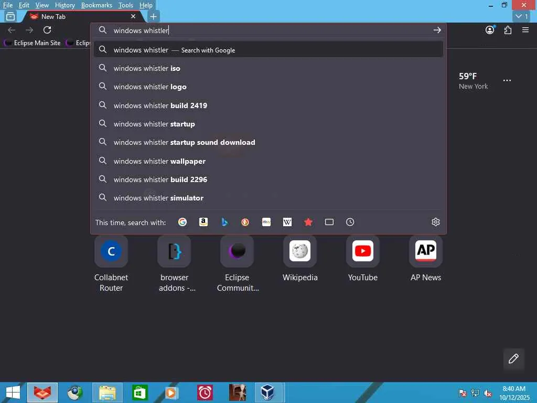
Task: Open Eclipse Community shortcut tile
Action: coord(237,264)
